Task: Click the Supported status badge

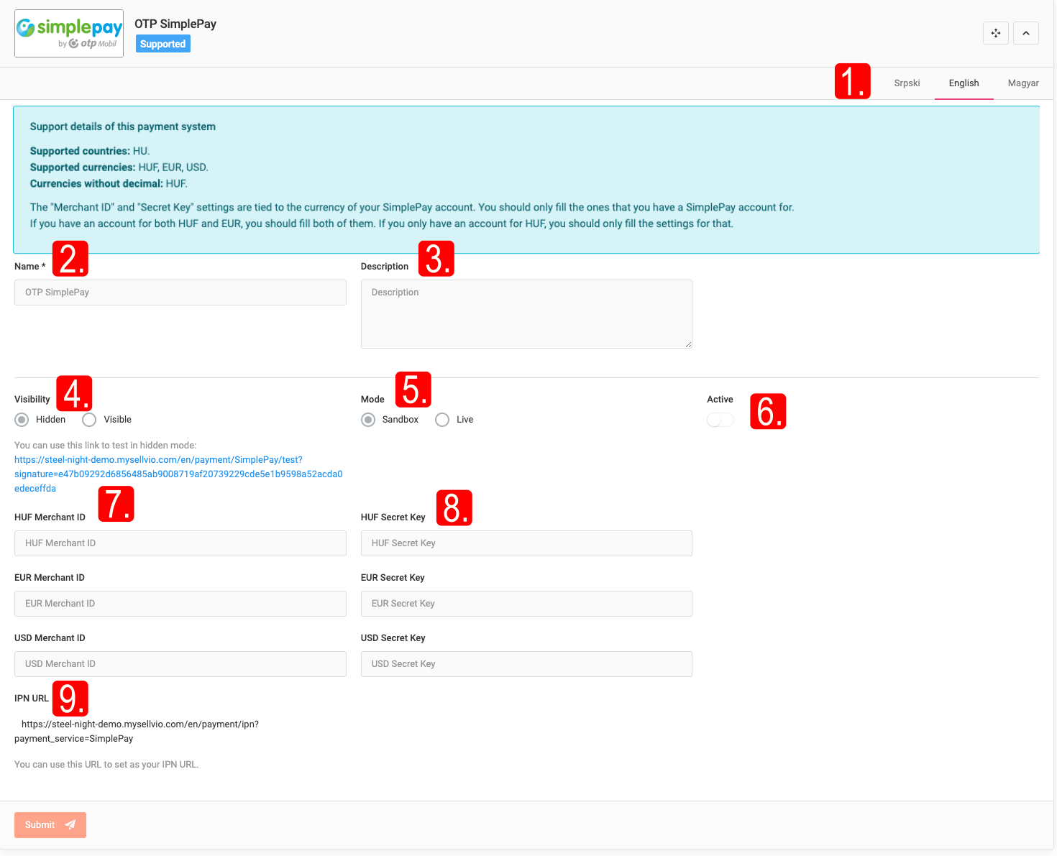Action: (x=163, y=44)
